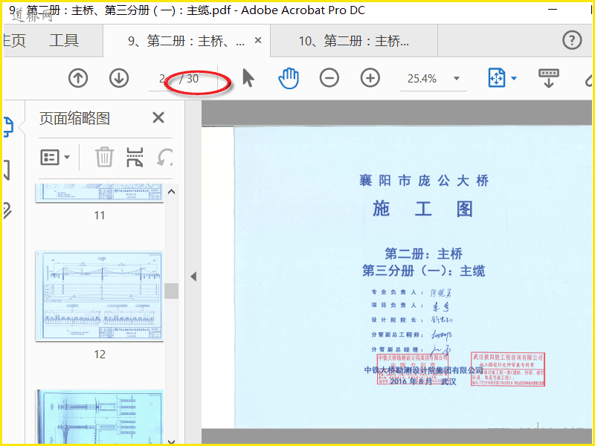The width and height of the screenshot is (595, 446).
Task: Select the 9、第二册：主桥 document tab
Action: tap(186, 41)
